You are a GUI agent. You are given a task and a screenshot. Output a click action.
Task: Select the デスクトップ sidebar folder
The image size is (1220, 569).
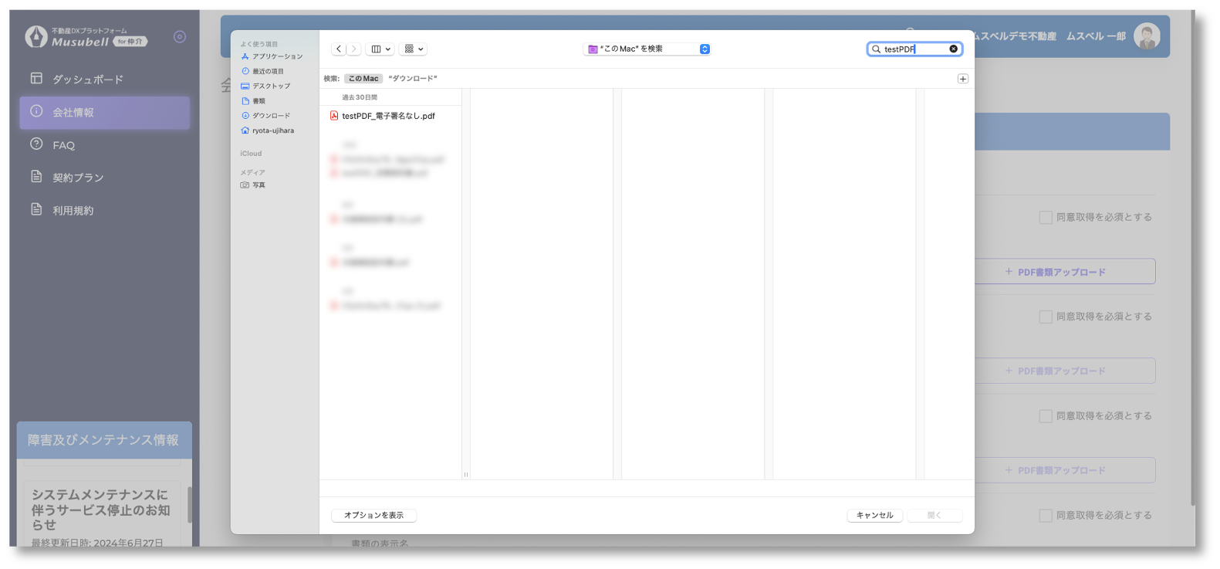271,86
